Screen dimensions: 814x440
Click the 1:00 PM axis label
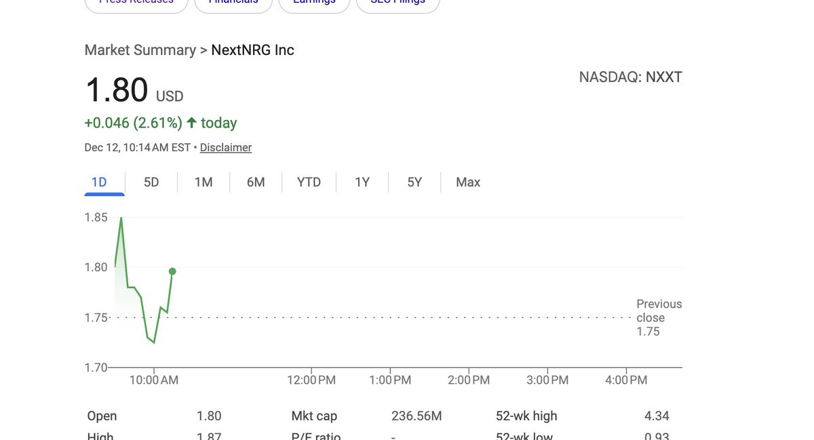coord(390,380)
